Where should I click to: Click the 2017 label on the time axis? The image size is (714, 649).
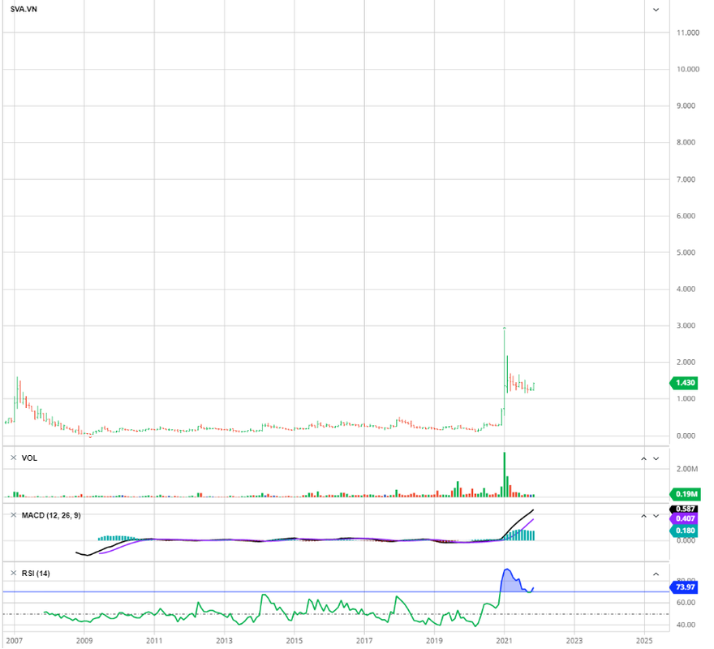(364, 640)
